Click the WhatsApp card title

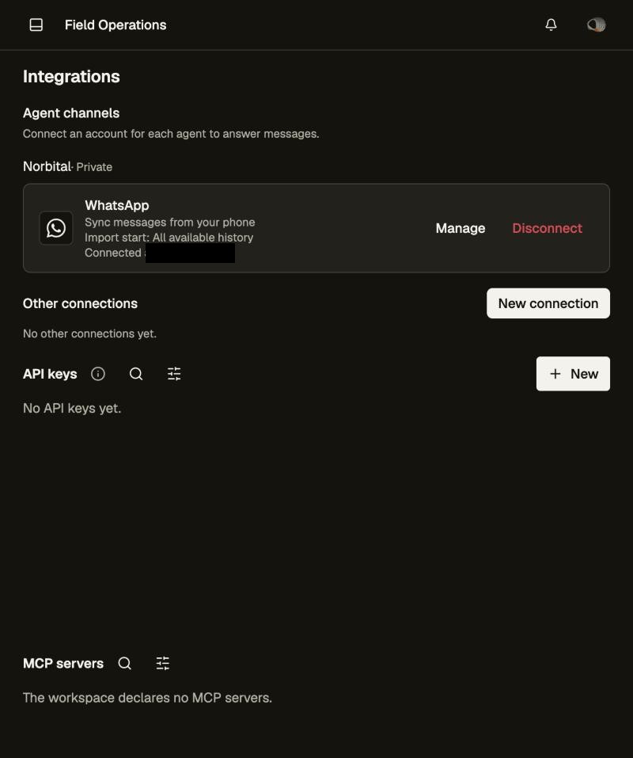[x=117, y=205]
